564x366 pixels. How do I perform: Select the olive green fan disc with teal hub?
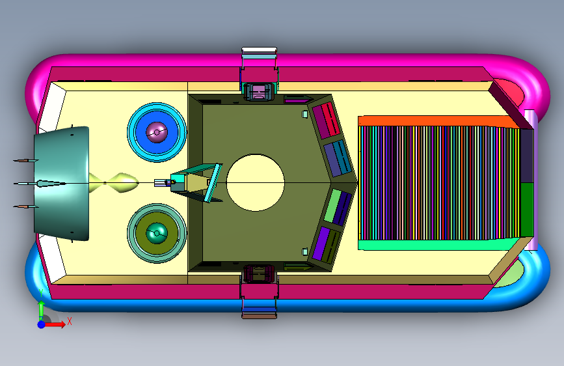(157, 233)
